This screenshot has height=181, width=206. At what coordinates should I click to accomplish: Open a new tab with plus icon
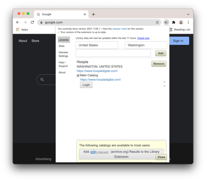[93, 14]
